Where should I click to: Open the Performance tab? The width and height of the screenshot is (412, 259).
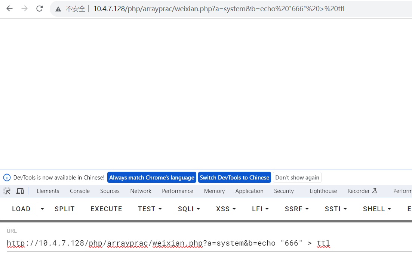[178, 191]
